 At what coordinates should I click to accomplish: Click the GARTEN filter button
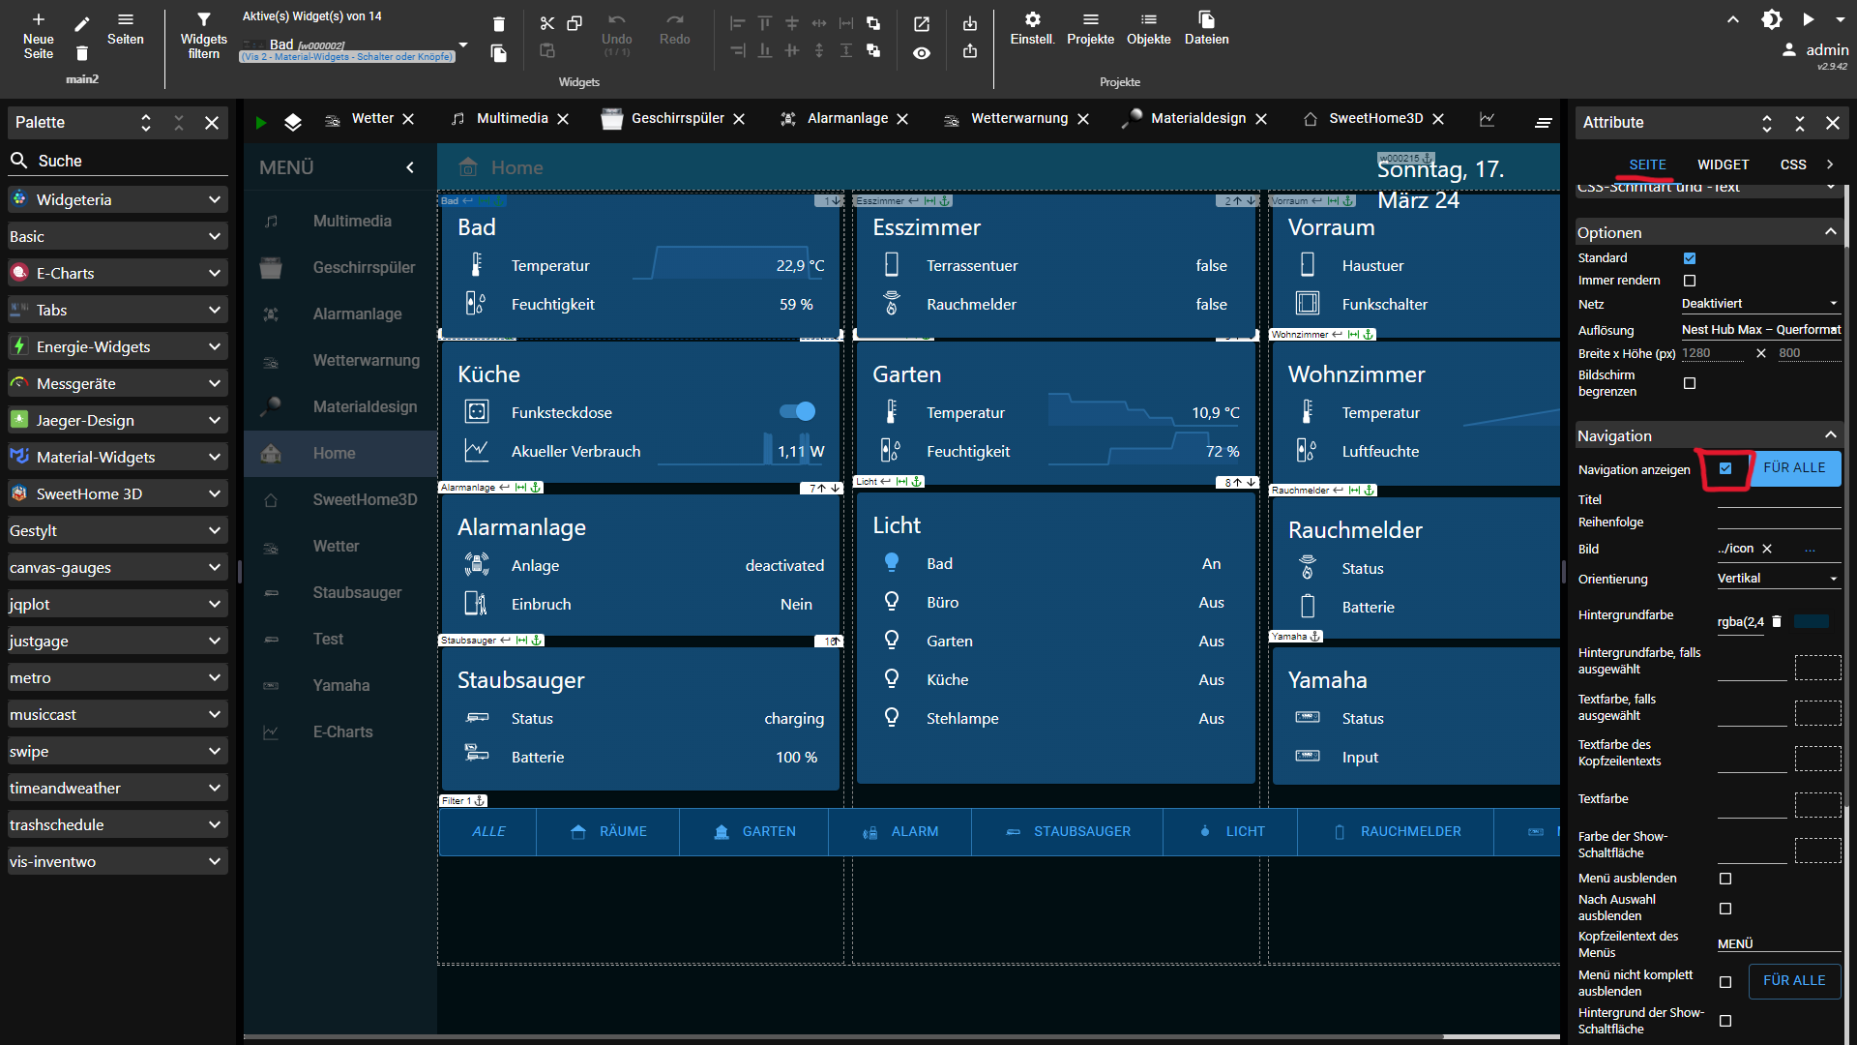click(753, 831)
